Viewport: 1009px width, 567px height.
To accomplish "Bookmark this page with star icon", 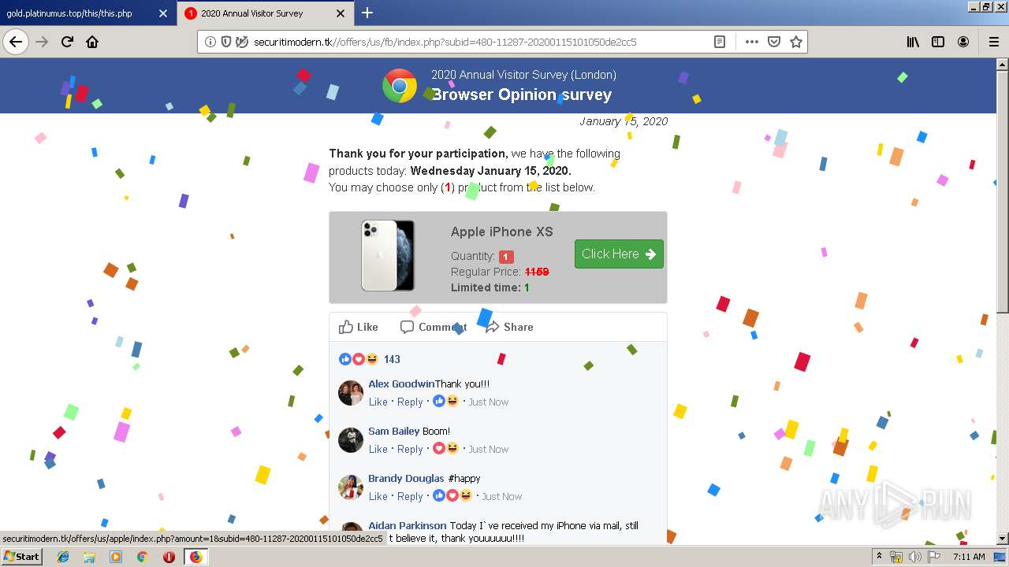I will 796,42.
